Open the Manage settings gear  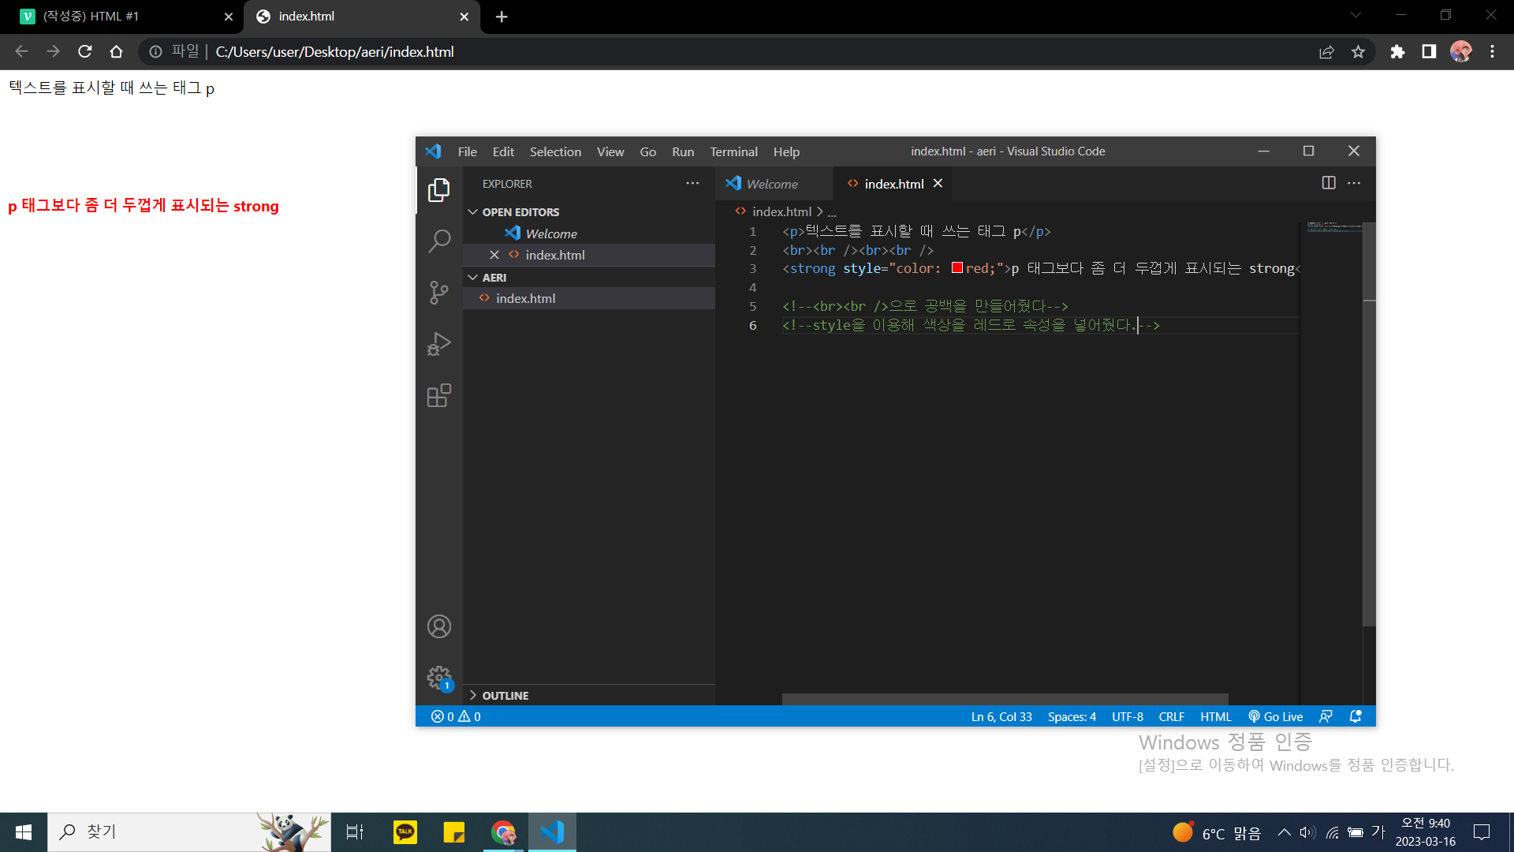tap(439, 678)
